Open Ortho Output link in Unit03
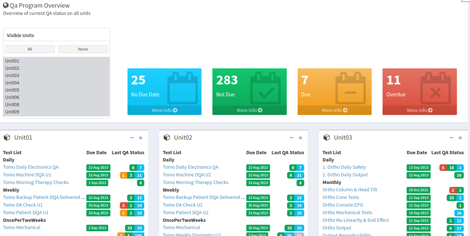 337,228
